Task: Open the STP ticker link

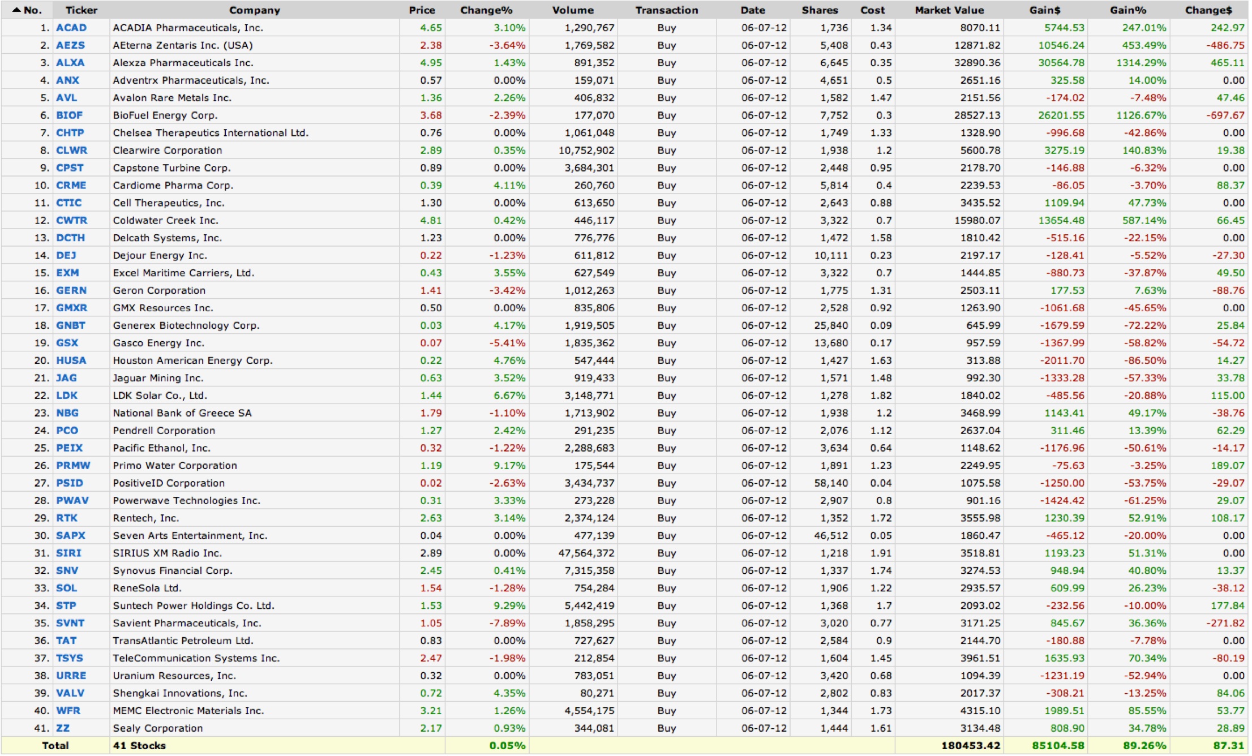Action: (66, 607)
